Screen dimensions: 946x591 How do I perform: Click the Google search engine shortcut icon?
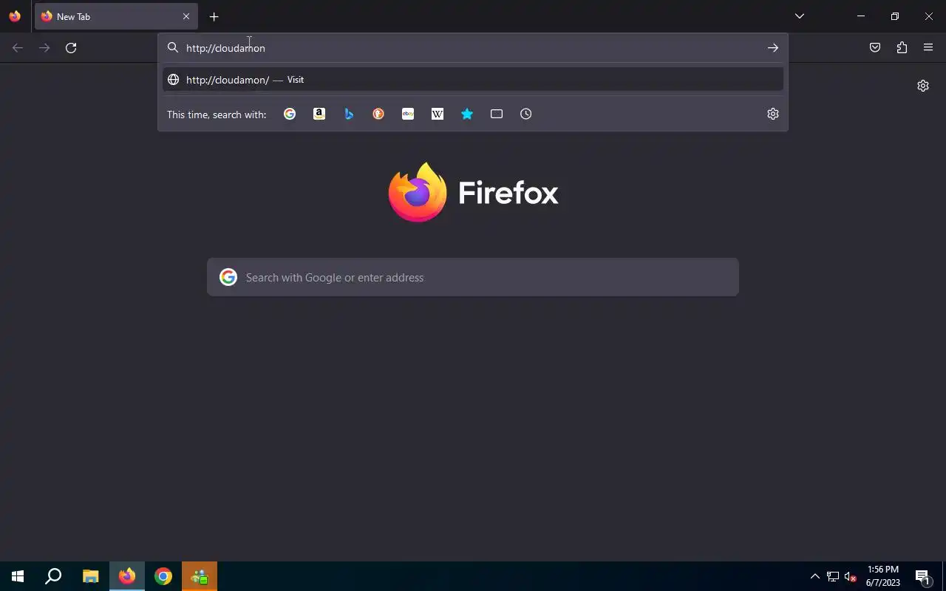pyautogui.click(x=290, y=114)
